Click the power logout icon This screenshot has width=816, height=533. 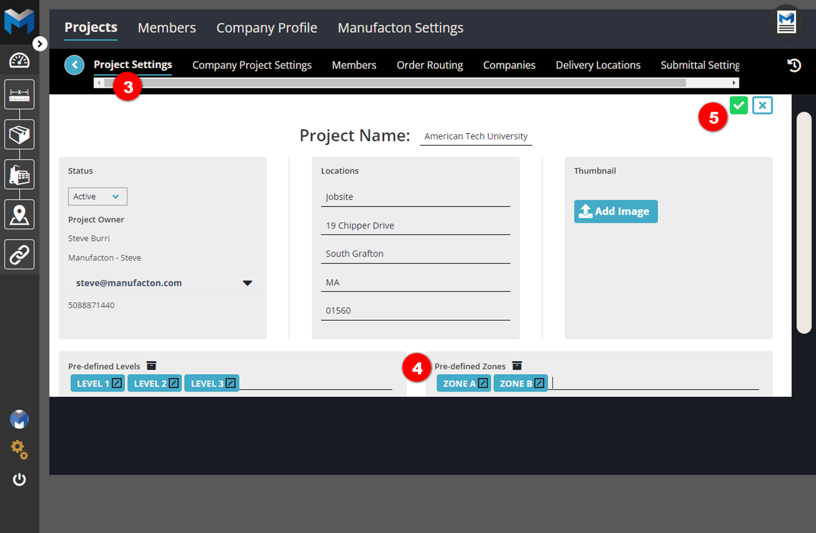[x=19, y=480]
